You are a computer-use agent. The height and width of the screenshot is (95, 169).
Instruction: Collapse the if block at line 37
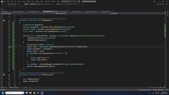click(x=14, y=53)
